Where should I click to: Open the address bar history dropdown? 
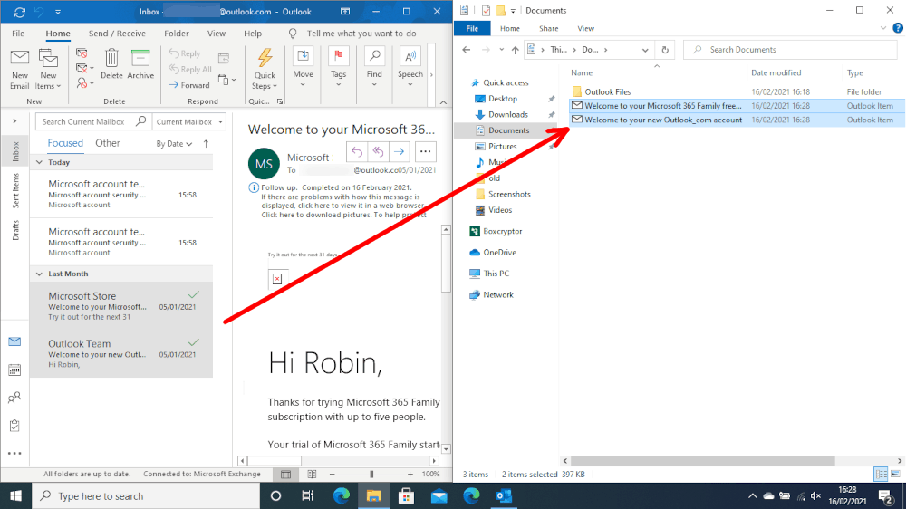(645, 50)
